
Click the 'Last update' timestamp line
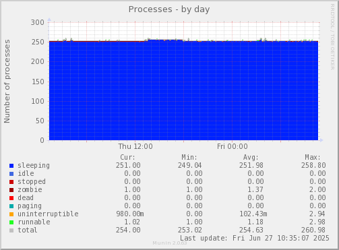pos(255,238)
